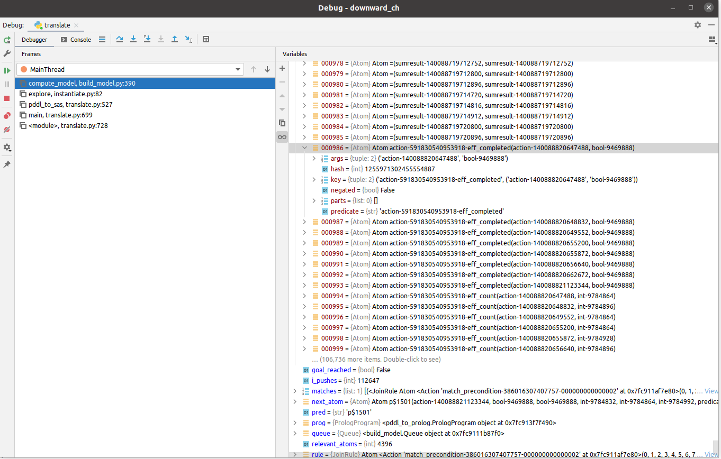Screen dimensions: 721x459
Task: Click the Step Out icon
Action: 175,39
